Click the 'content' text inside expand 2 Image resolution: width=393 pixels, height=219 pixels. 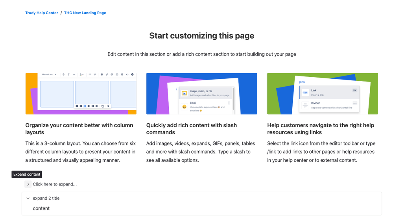41,208
